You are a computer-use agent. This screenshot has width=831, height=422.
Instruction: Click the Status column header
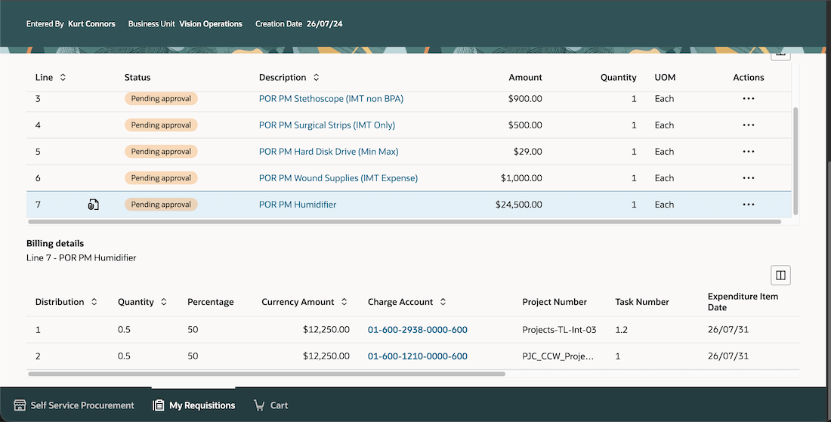[137, 77]
